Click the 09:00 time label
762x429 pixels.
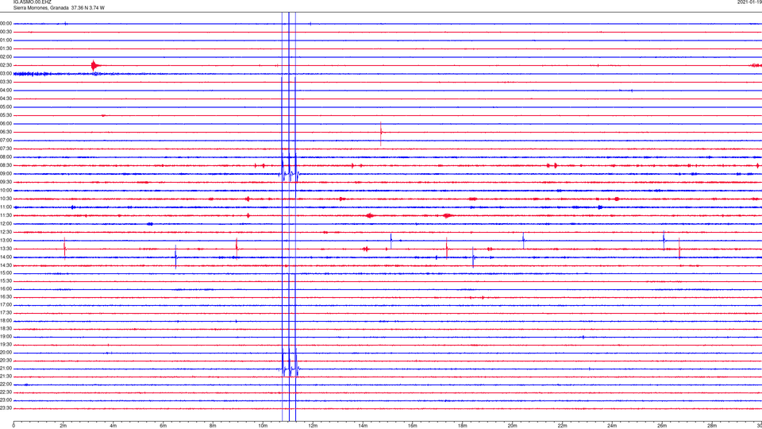(6, 174)
